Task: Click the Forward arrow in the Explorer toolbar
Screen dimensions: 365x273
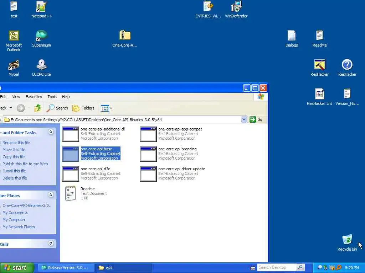Action: (20, 108)
